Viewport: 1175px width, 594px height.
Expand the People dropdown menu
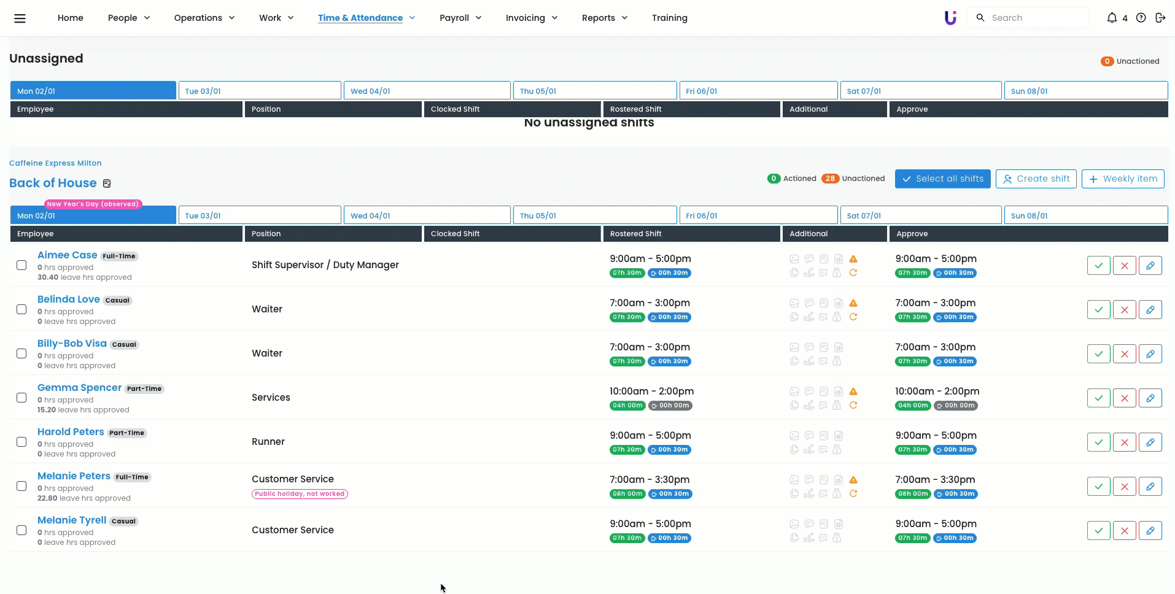tap(129, 18)
